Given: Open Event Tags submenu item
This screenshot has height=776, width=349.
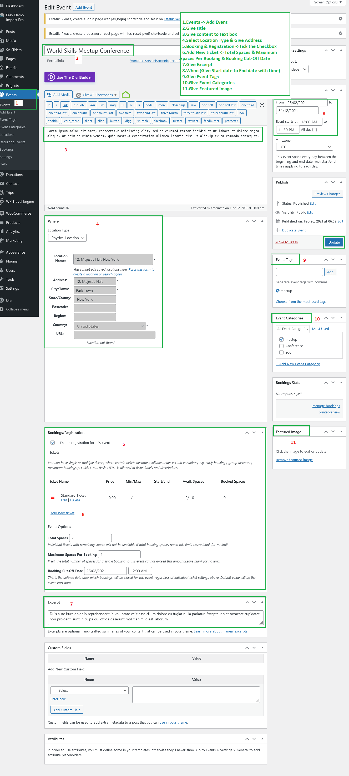Looking at the screenshot, I should coord(8,120).
